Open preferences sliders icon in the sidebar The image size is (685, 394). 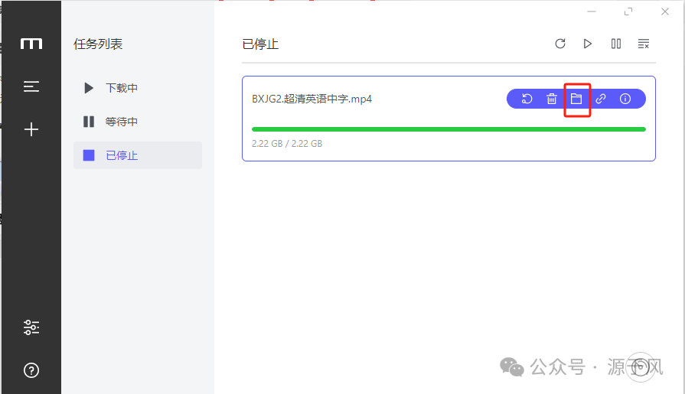[x=31, y=327]
